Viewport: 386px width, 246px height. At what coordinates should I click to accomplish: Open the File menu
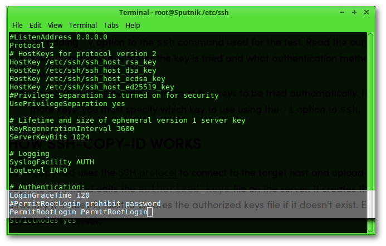pyautogui.click(x=17, y=26)
